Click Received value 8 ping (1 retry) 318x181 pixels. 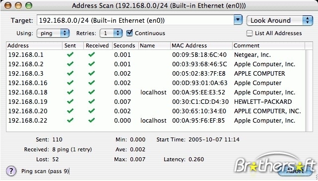tap(72, 149)
